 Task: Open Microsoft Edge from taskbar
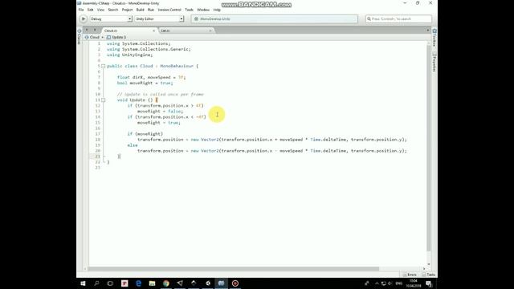138,283
